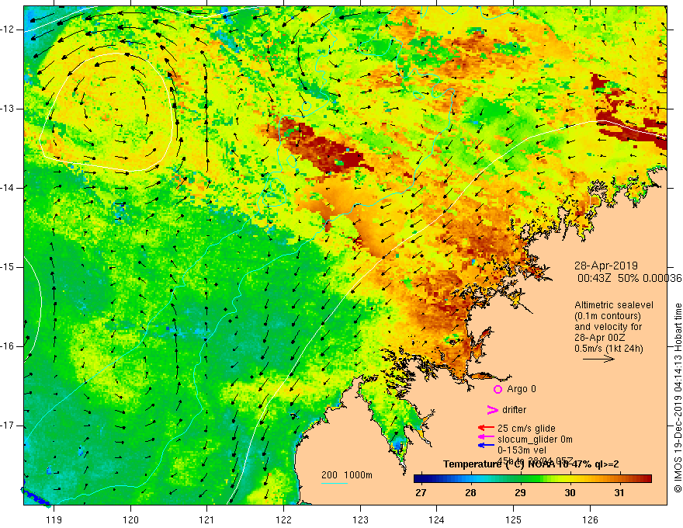This screenshot has height=528, width=683.
Task: Click the (0.1m contours) text
Action: point(608,316)
